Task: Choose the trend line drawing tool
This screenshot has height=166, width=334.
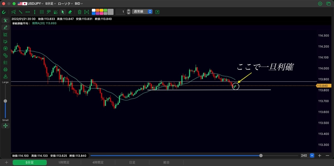Action: [x=21, y=12]
